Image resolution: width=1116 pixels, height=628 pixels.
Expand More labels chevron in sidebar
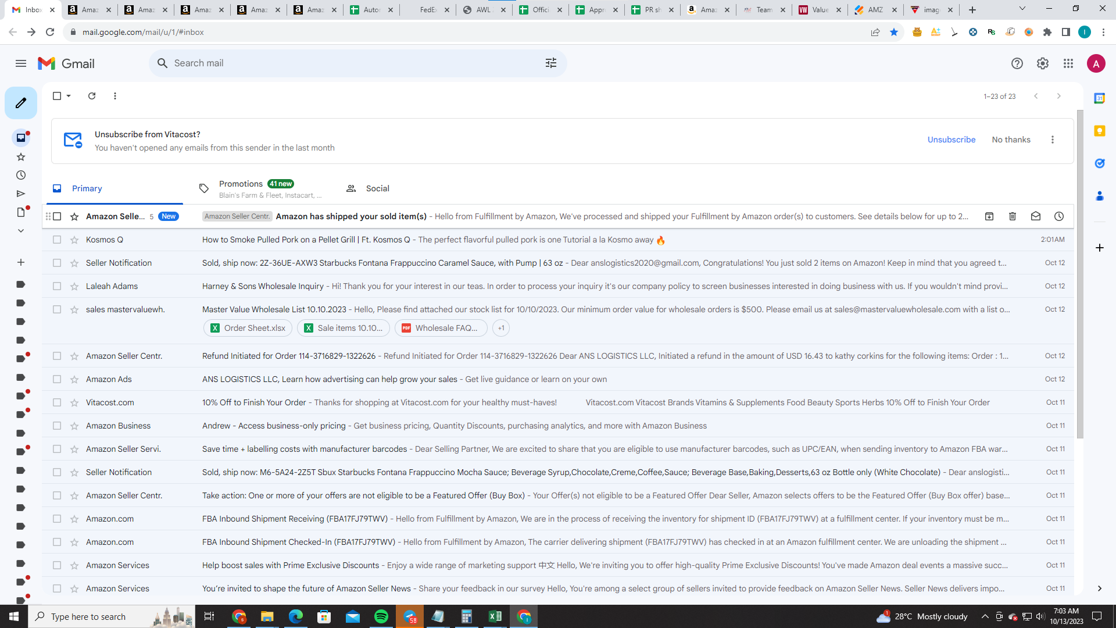(21, 231)
